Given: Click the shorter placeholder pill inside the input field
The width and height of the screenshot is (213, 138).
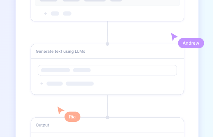Looking at the screenshot, I should [82, 70].
